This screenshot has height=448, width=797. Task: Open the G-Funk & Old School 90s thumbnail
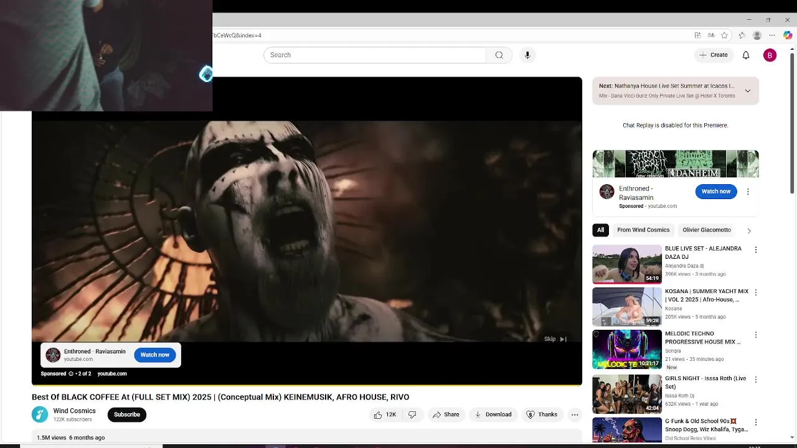(x=627, y=429)
